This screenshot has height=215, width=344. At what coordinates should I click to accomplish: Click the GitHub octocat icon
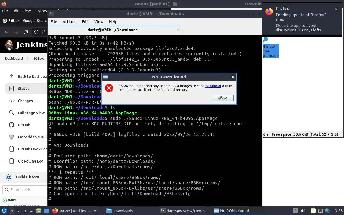pos(12,125)
